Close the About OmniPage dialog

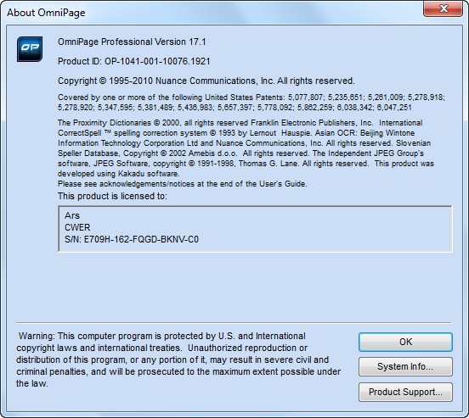444,8
